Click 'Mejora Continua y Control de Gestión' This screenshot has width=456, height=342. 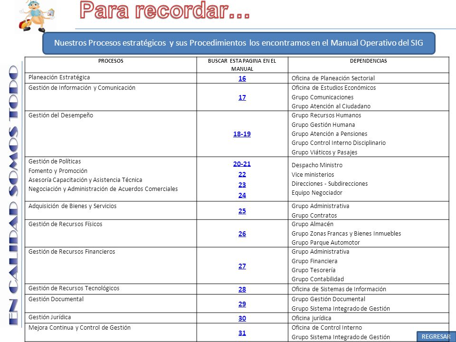click(79, 328)
